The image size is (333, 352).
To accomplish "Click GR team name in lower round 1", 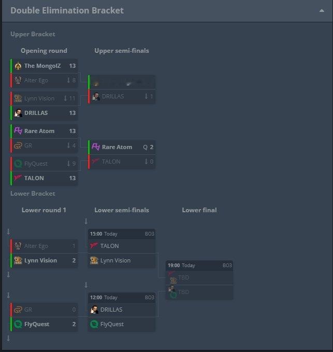I will point(28,310).
